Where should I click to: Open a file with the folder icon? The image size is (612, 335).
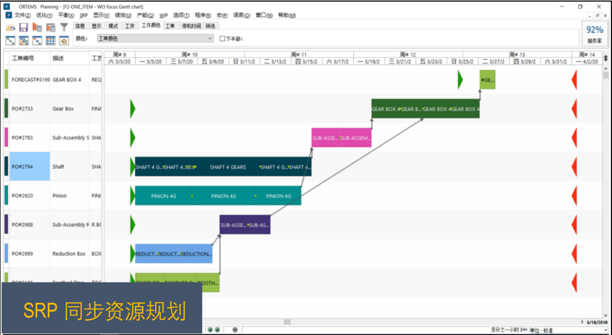[x=11, y=27]
